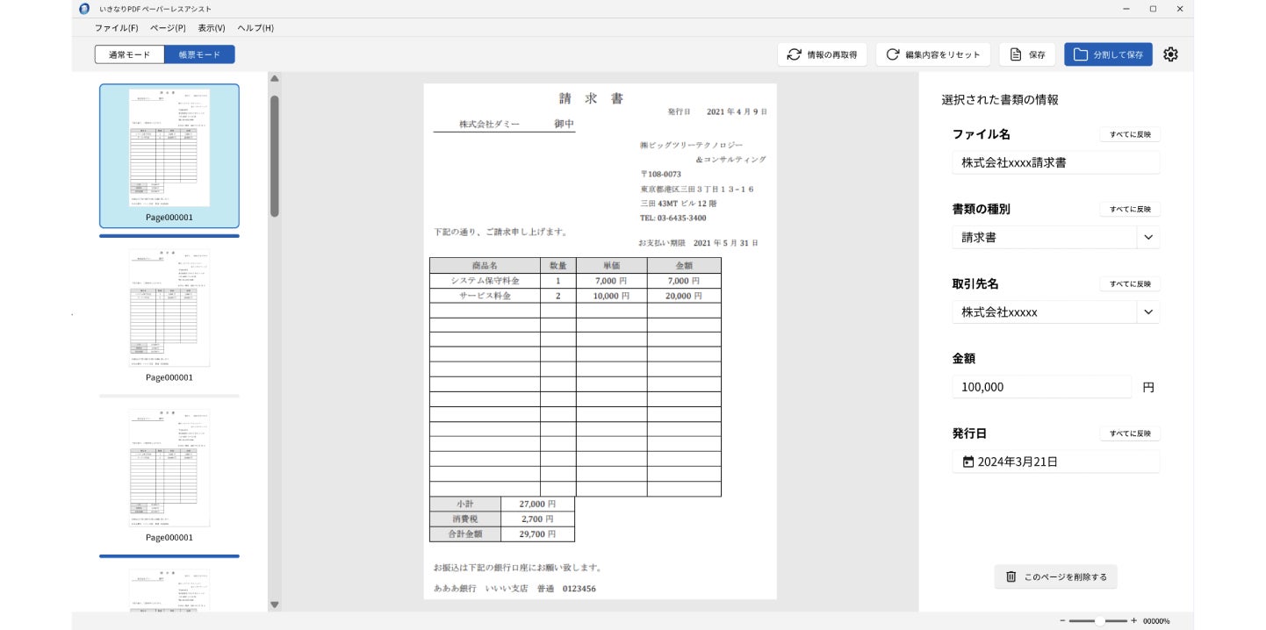Click the ファイル名 input field
The image size is (1266, 630).
(x=1056, y=162)
